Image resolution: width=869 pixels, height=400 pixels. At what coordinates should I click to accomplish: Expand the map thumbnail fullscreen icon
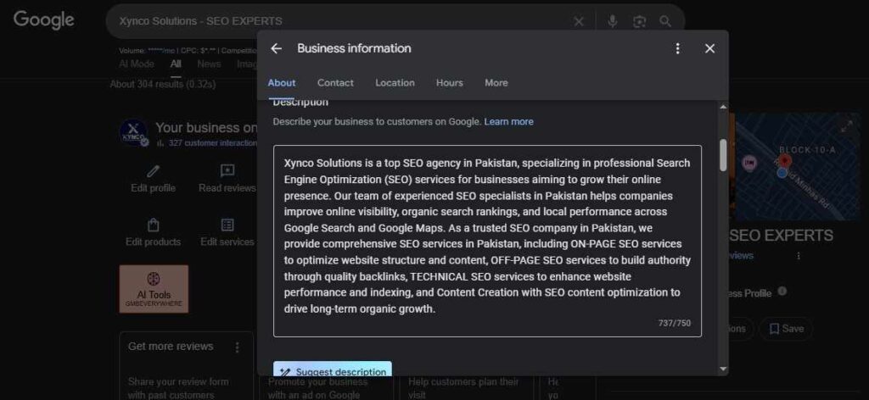[x=846, y=126]
